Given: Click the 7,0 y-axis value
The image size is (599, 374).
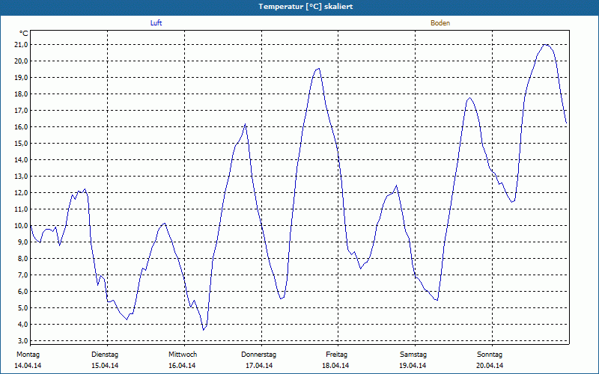Looking at the screenshot, I should click(x=23, y=275).
